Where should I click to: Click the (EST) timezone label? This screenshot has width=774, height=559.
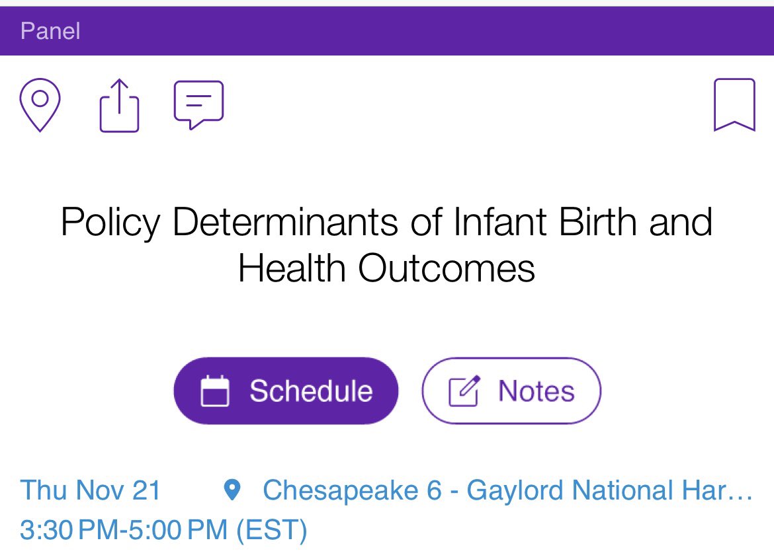(x=272, y=531)
